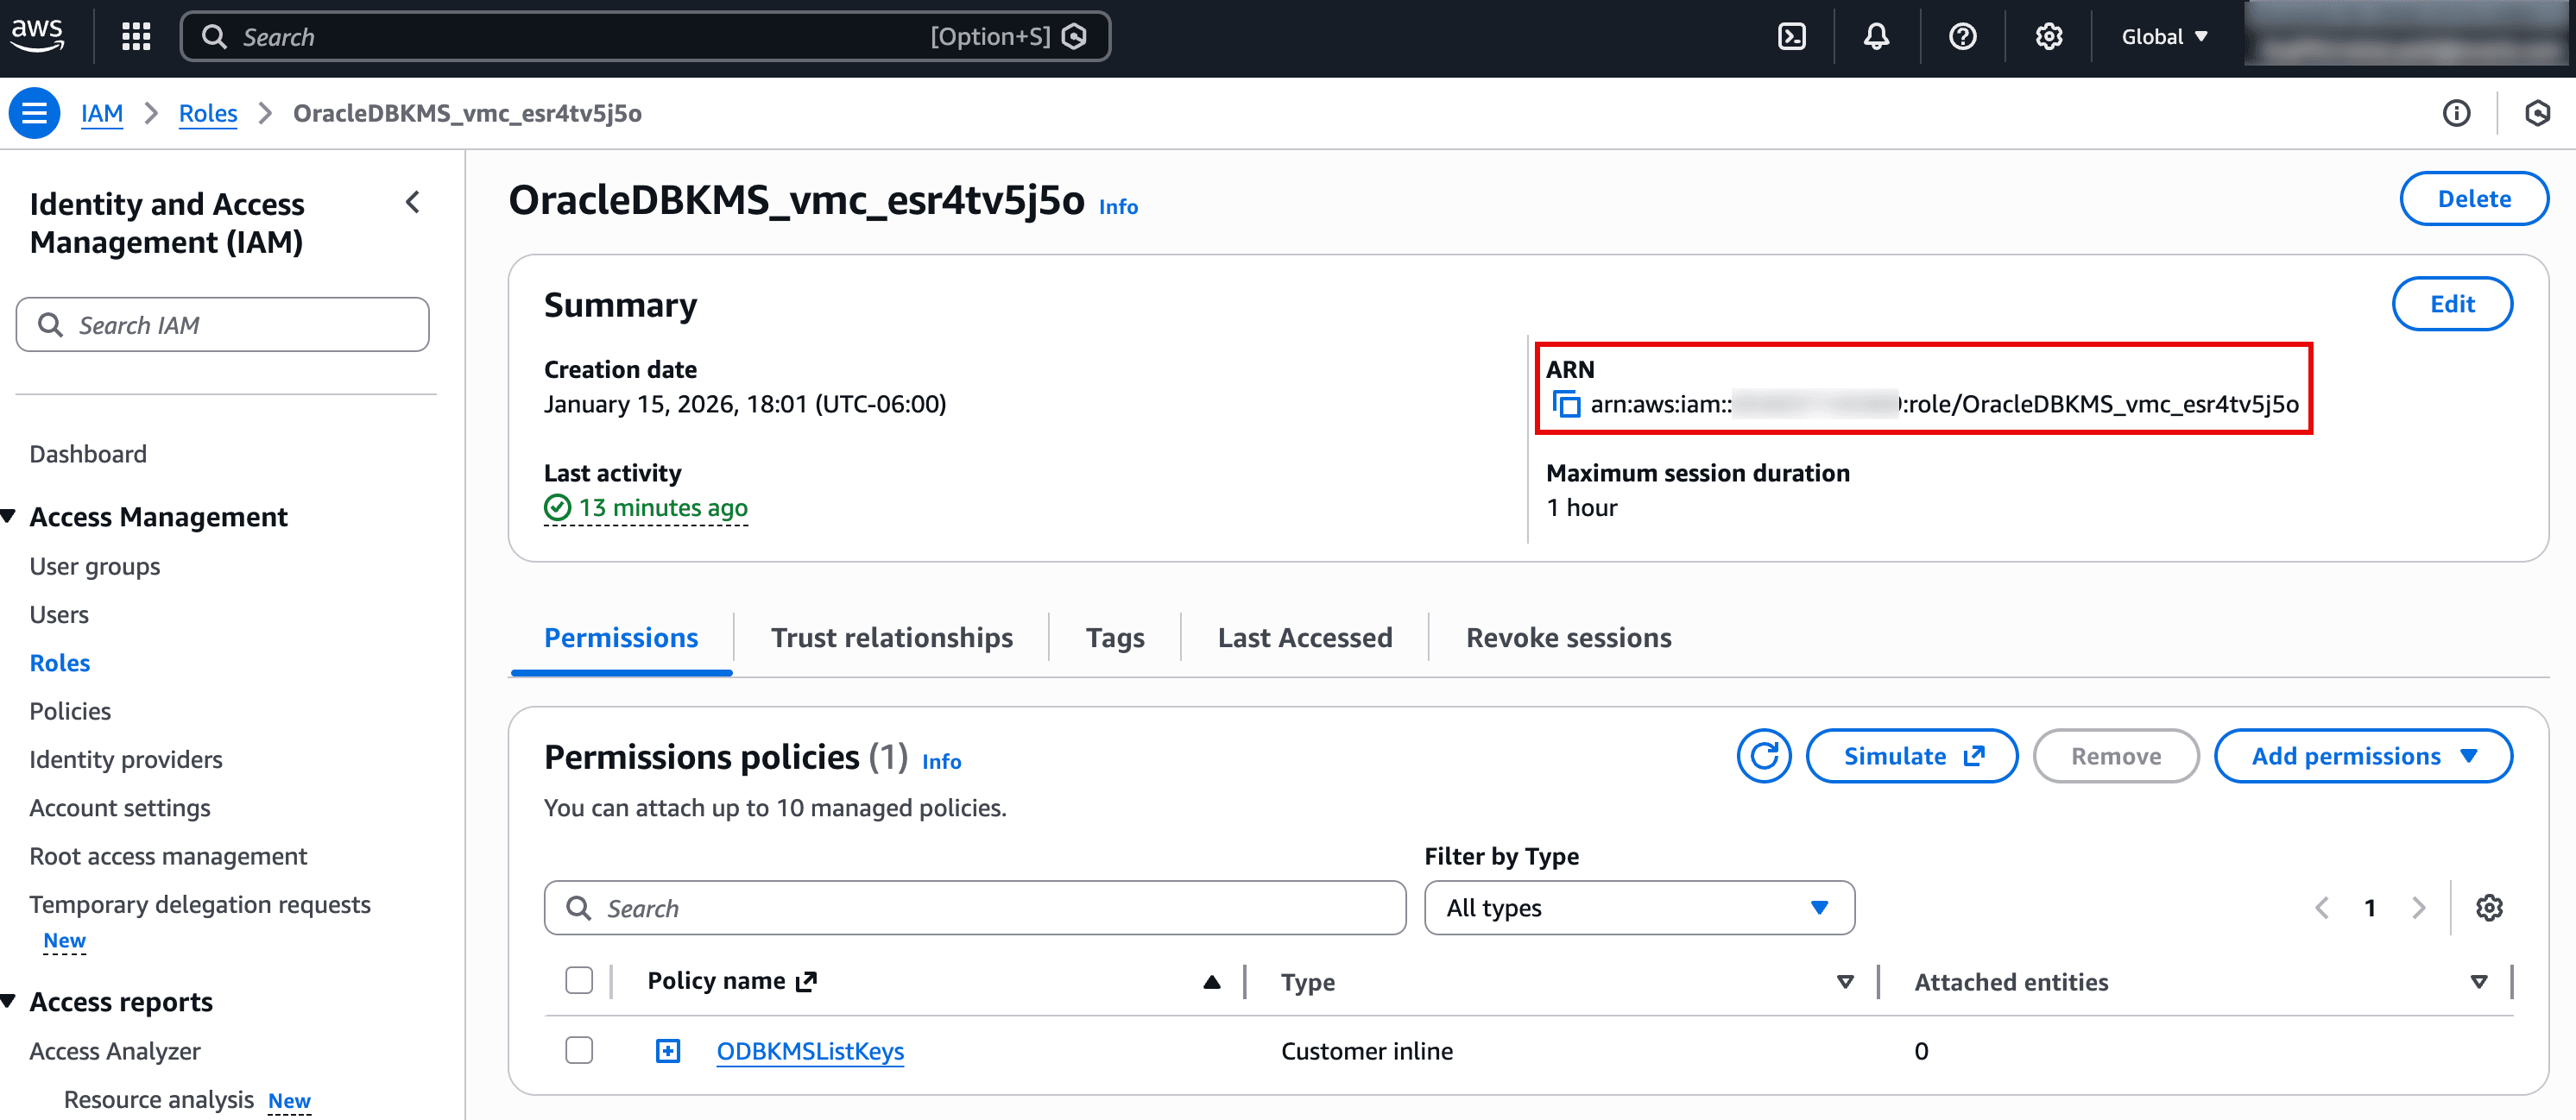2576x1120 pixels.
Task: Switch to the Last Accessed tab
Action: tap(1304, 638)
